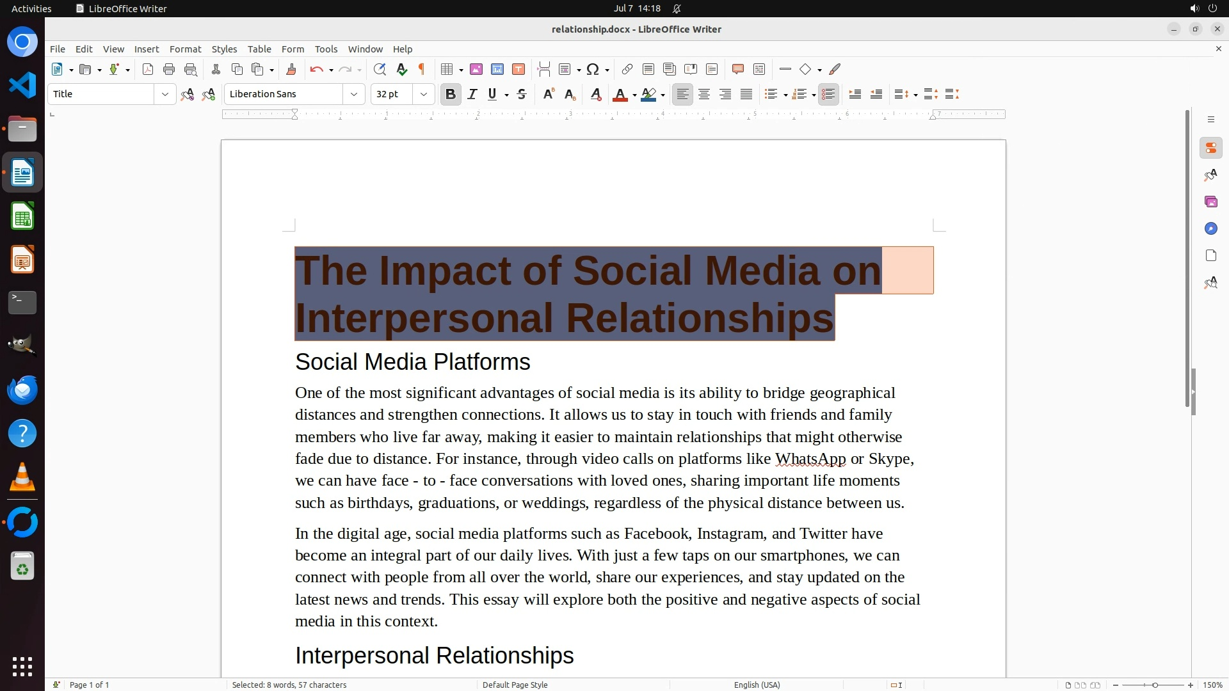Click Default Page Style in status bar
Viewport: 1229px width, 691px height.
click(515, 685)
